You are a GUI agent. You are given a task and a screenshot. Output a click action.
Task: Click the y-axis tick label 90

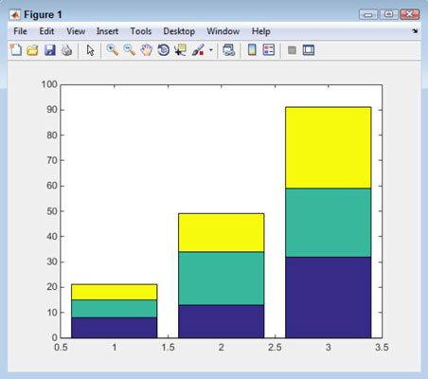52,110
